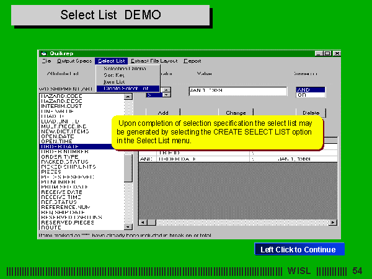The height and width of the screenshot is (279, 372).
Task: Click Left Click to Continue button
Action: click(x=298, y=250)
